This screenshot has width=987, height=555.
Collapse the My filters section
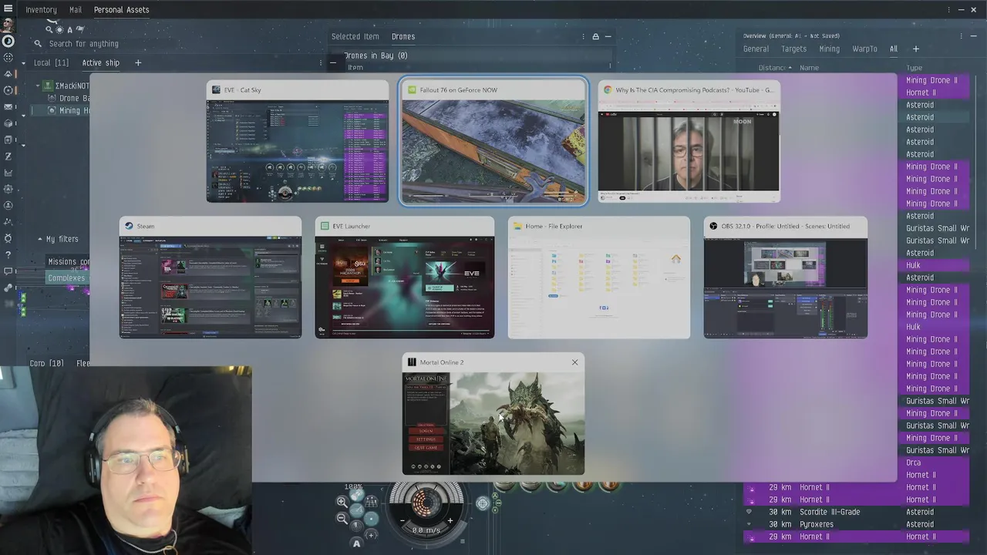click(40, 239)
